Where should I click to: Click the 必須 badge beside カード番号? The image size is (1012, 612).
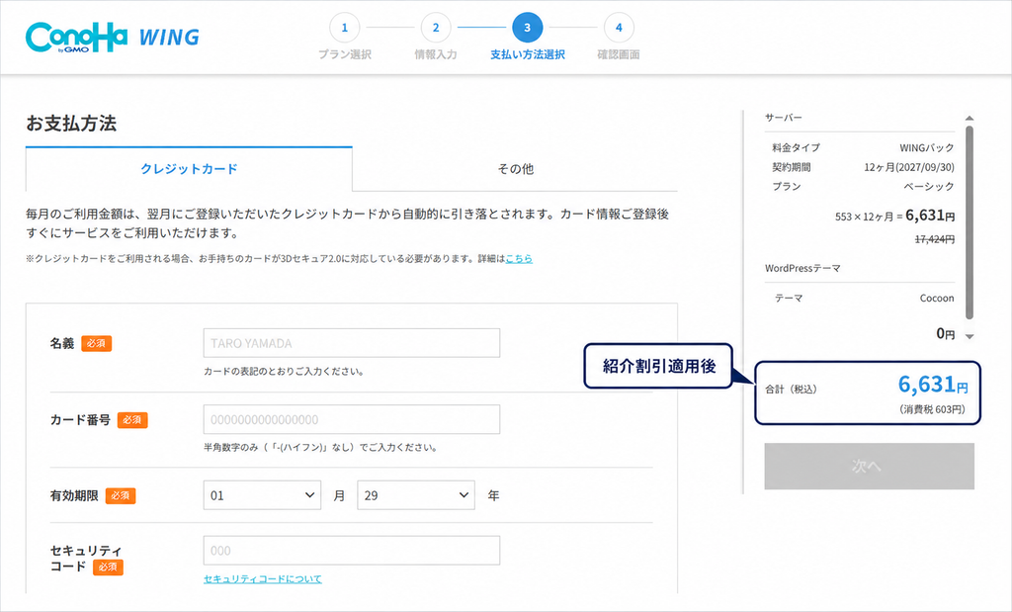[x=132, y=420]
